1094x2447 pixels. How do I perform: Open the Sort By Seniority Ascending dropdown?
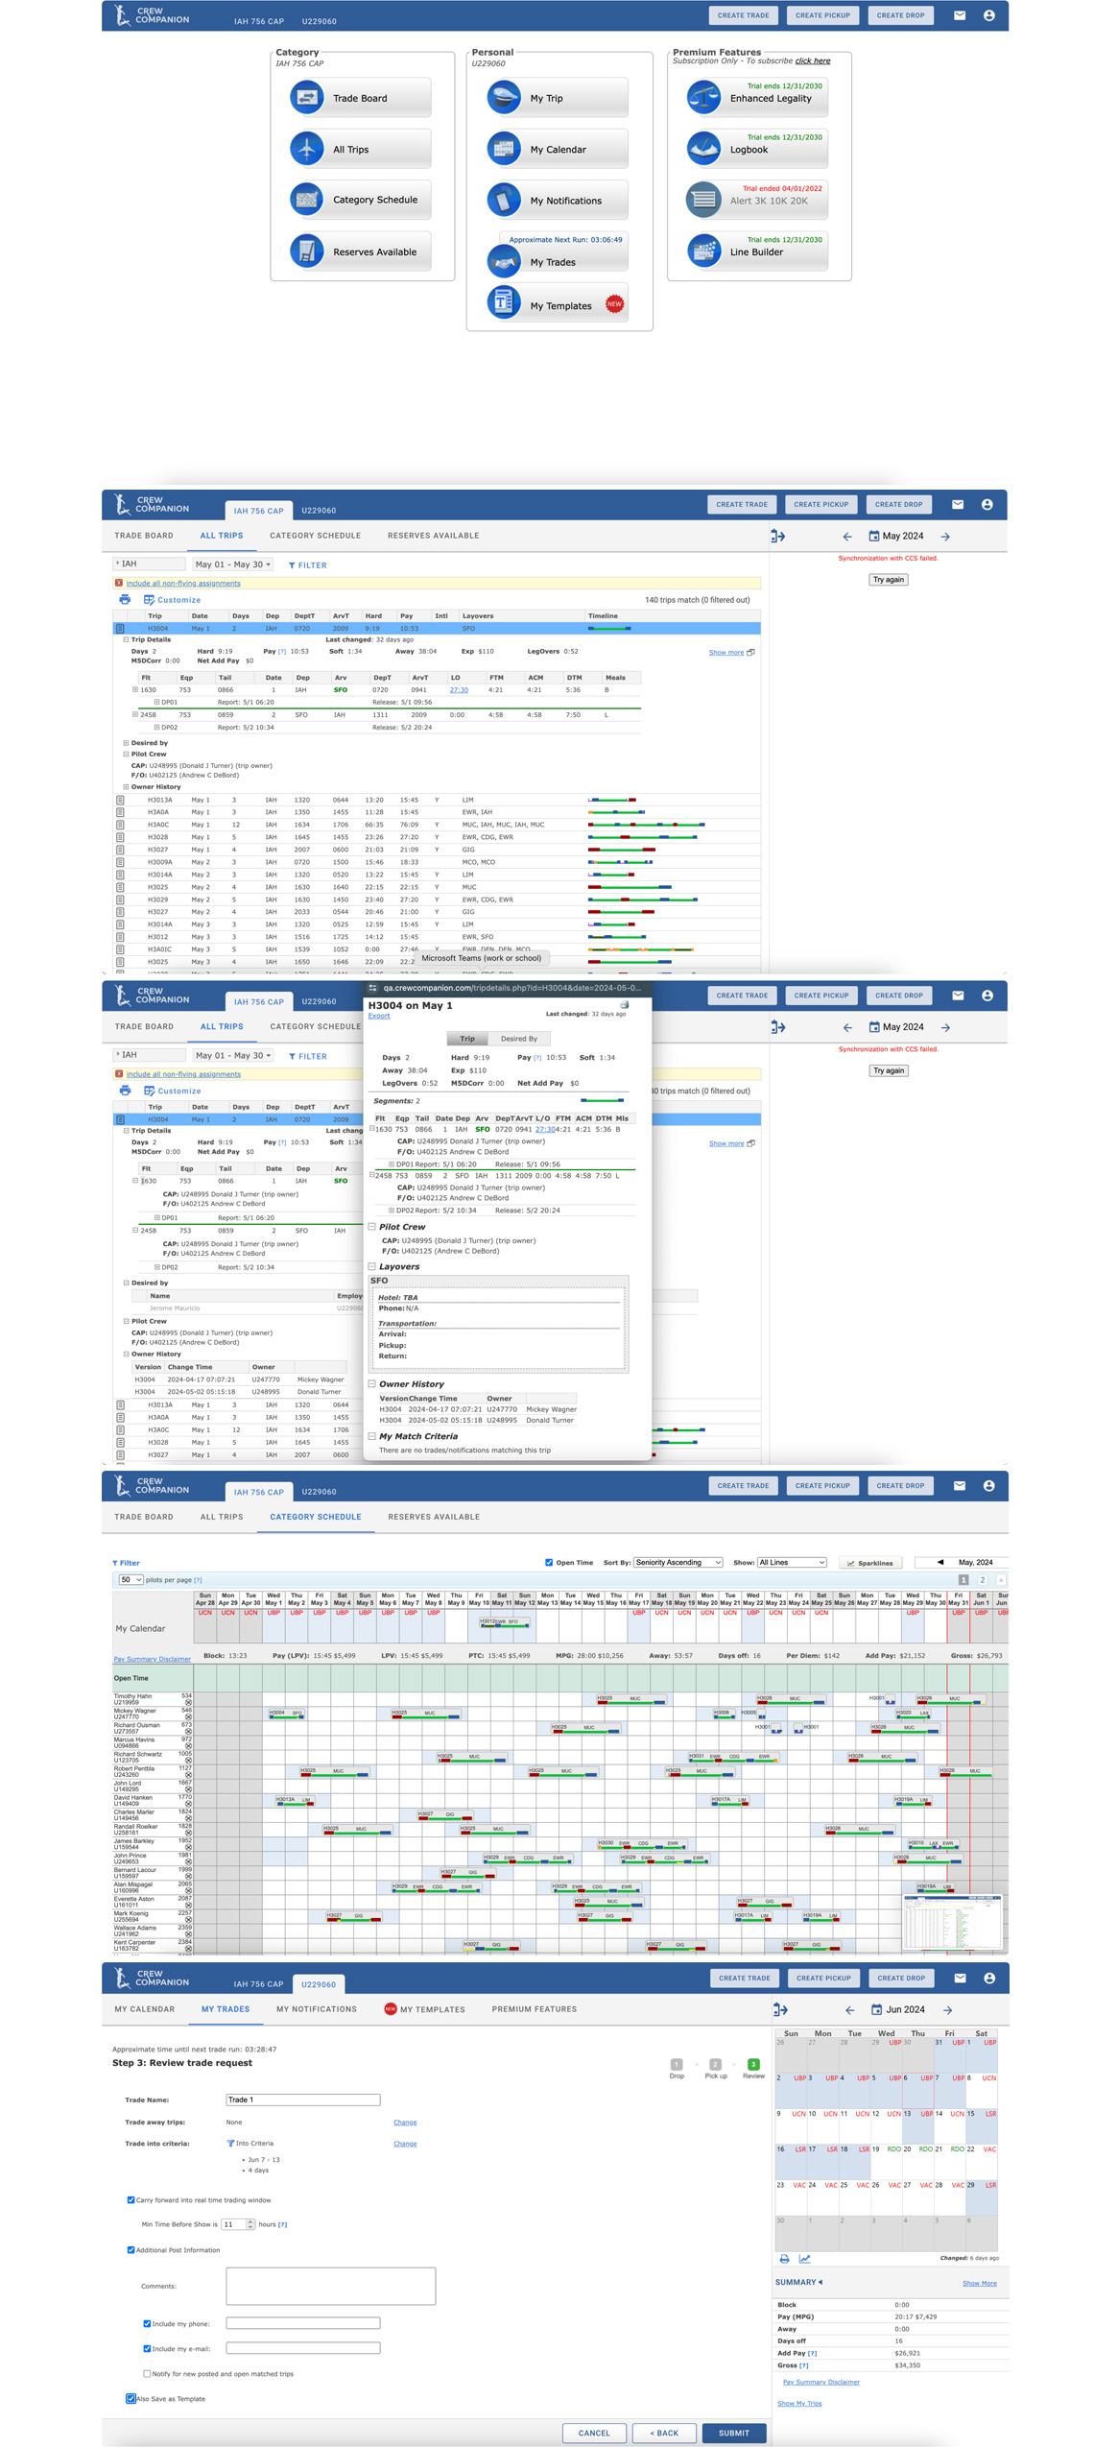tap(678, 1562)
